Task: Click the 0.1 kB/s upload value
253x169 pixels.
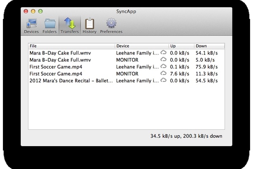Action: coord(180,67)
